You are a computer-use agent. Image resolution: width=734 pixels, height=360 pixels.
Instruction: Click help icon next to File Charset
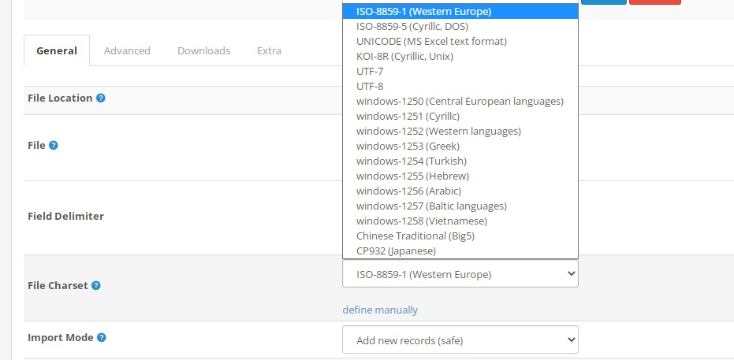pyautogui.click(x=96, y=286)
